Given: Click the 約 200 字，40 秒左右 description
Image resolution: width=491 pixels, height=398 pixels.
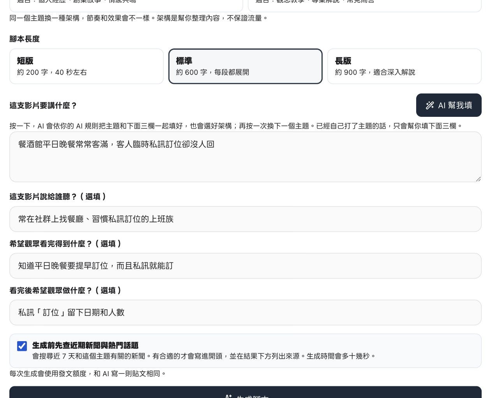Looking at the screenshot, I should [x=52, y=72].
